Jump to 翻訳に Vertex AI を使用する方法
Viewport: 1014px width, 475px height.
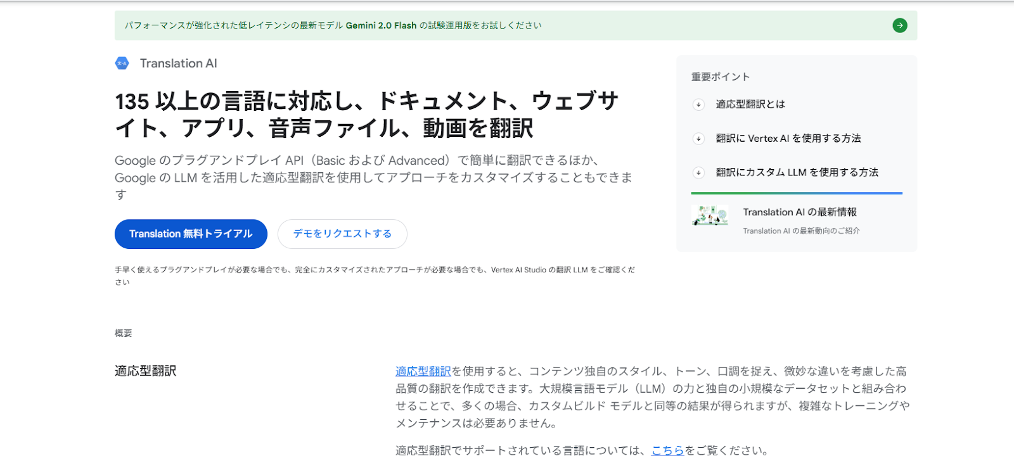coord(788,139)
